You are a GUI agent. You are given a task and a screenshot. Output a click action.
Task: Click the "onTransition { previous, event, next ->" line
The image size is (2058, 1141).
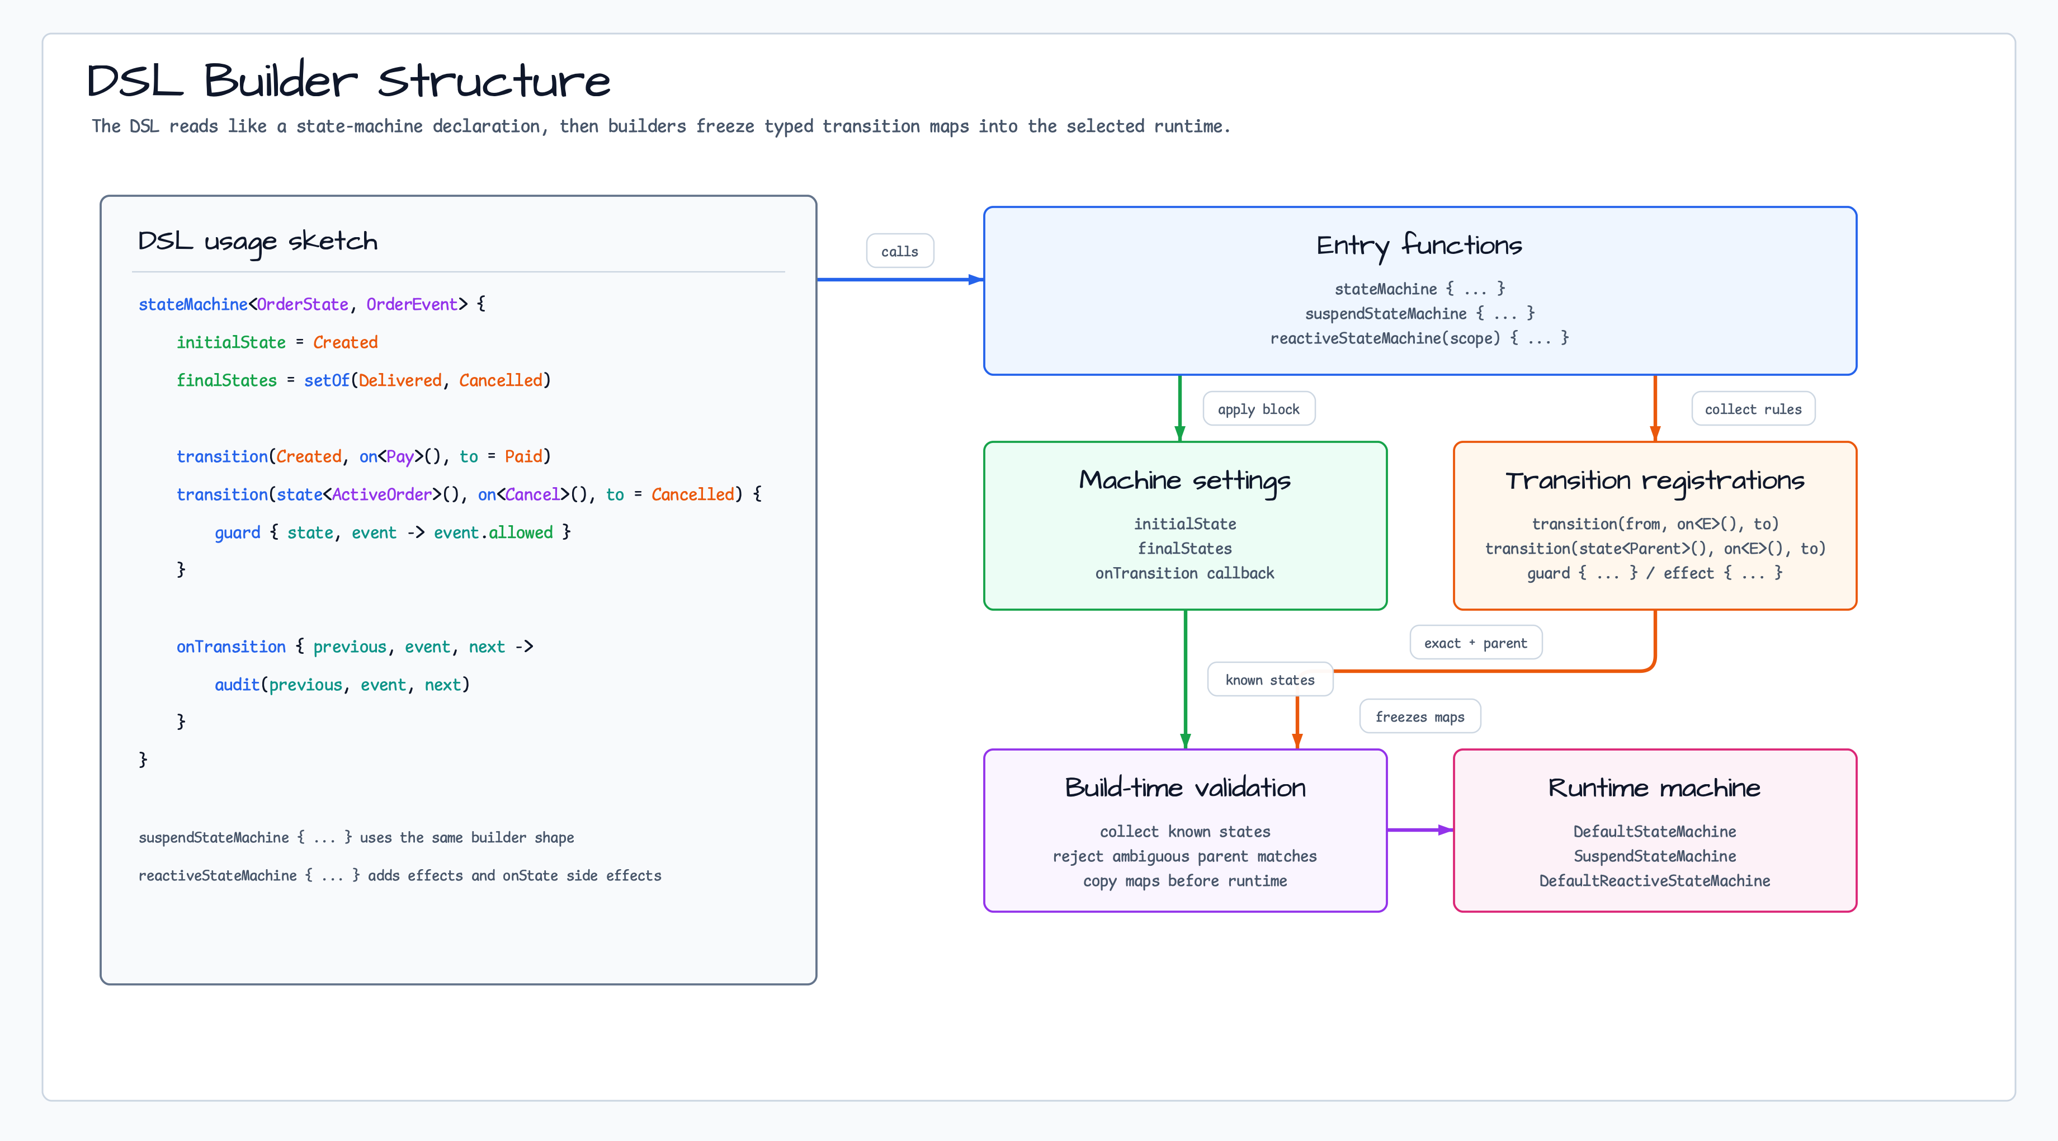pyautogui.click(x=355, y=647)
